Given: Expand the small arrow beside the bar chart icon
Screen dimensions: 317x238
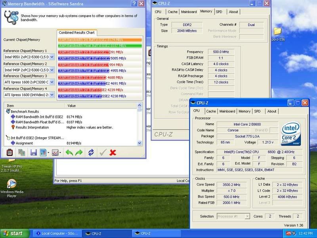Looking at the screenshot, I should tap(48, 152).
